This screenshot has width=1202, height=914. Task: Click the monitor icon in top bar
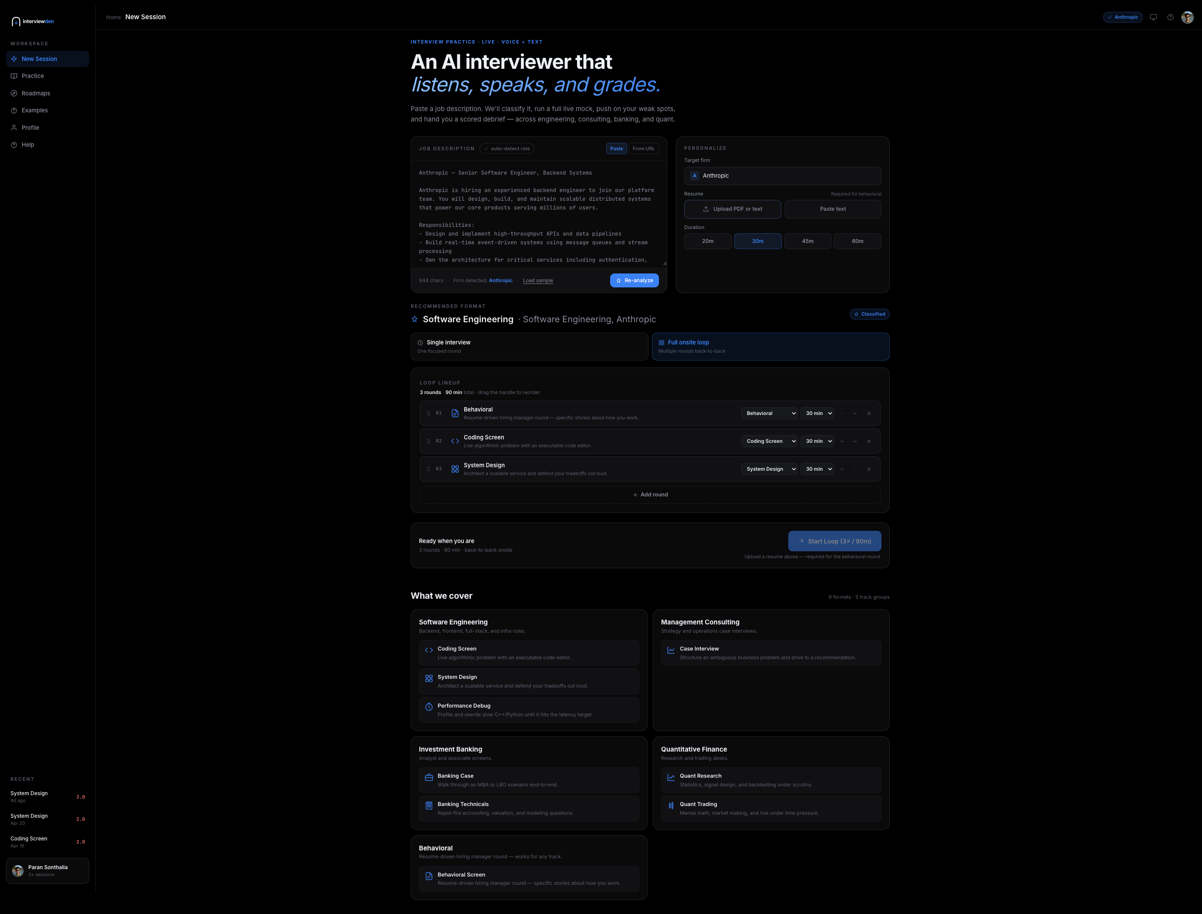(x=1153, y=17)
